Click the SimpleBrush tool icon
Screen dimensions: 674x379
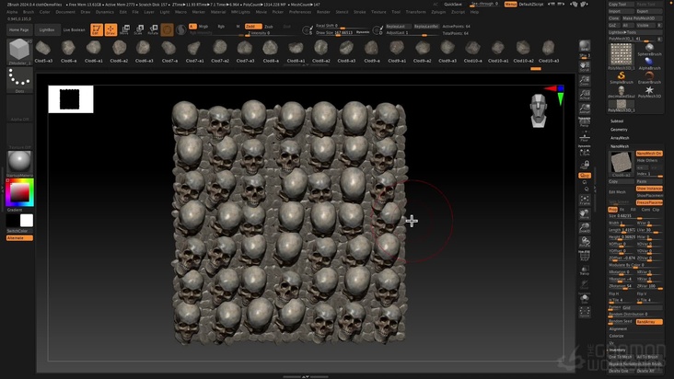(622, 77)
